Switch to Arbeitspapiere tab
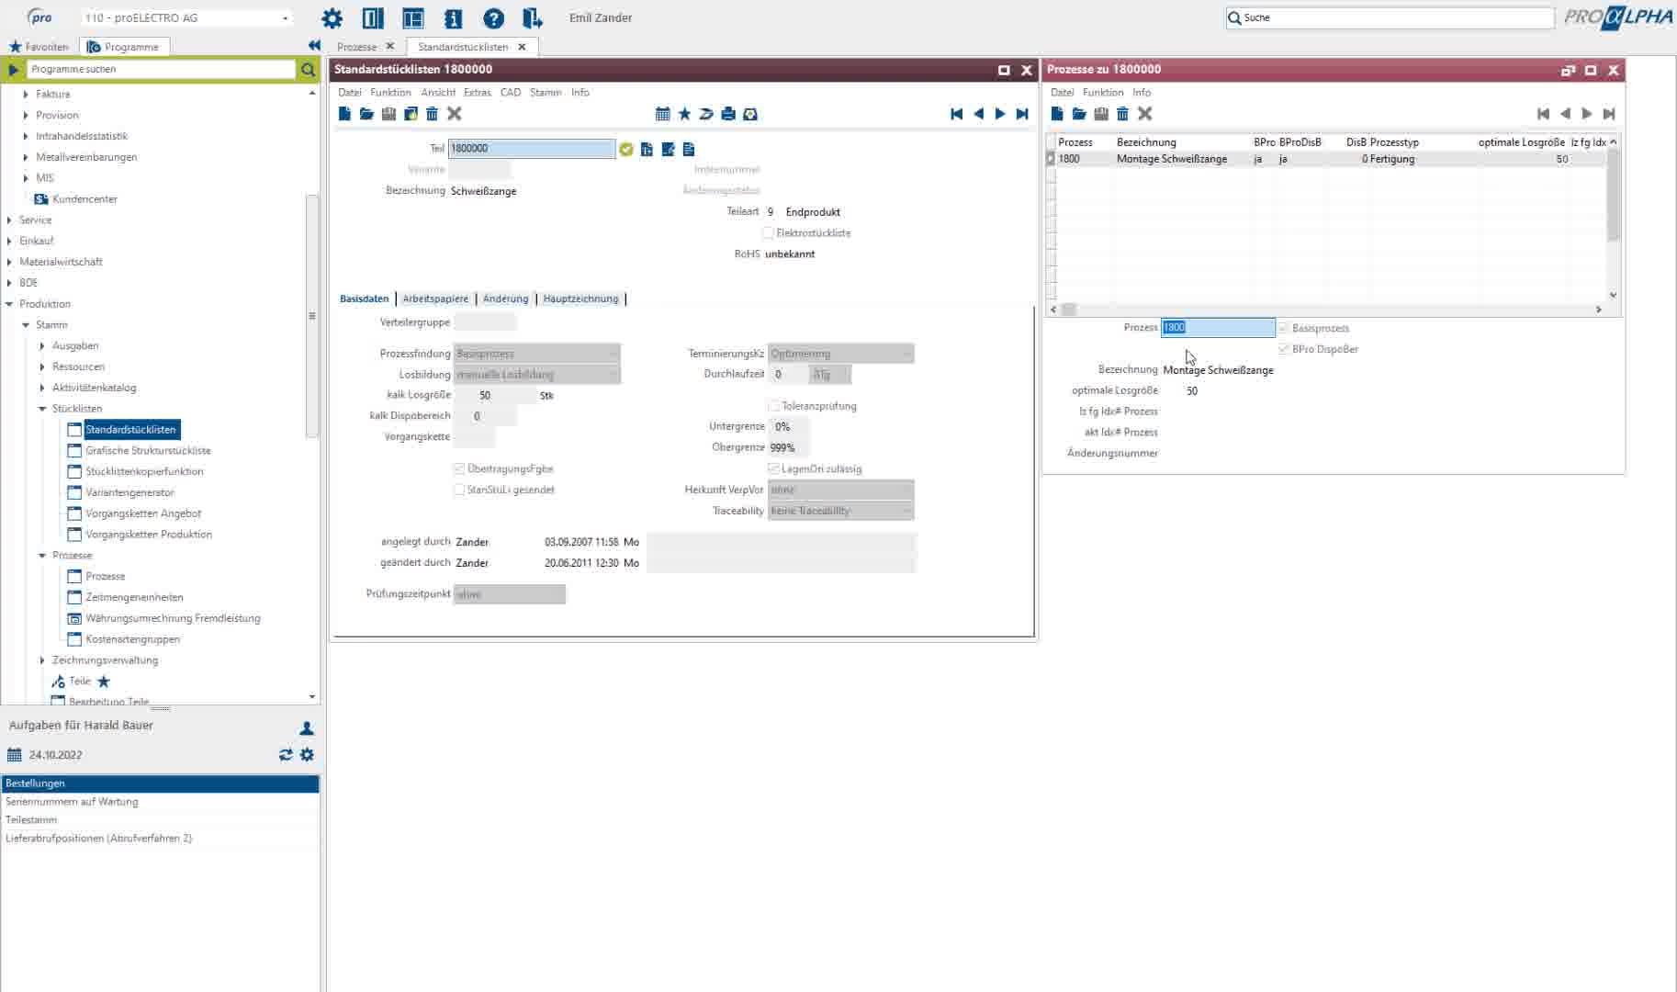The width and height of the screenshot is (1677, 992). (435, 299)
